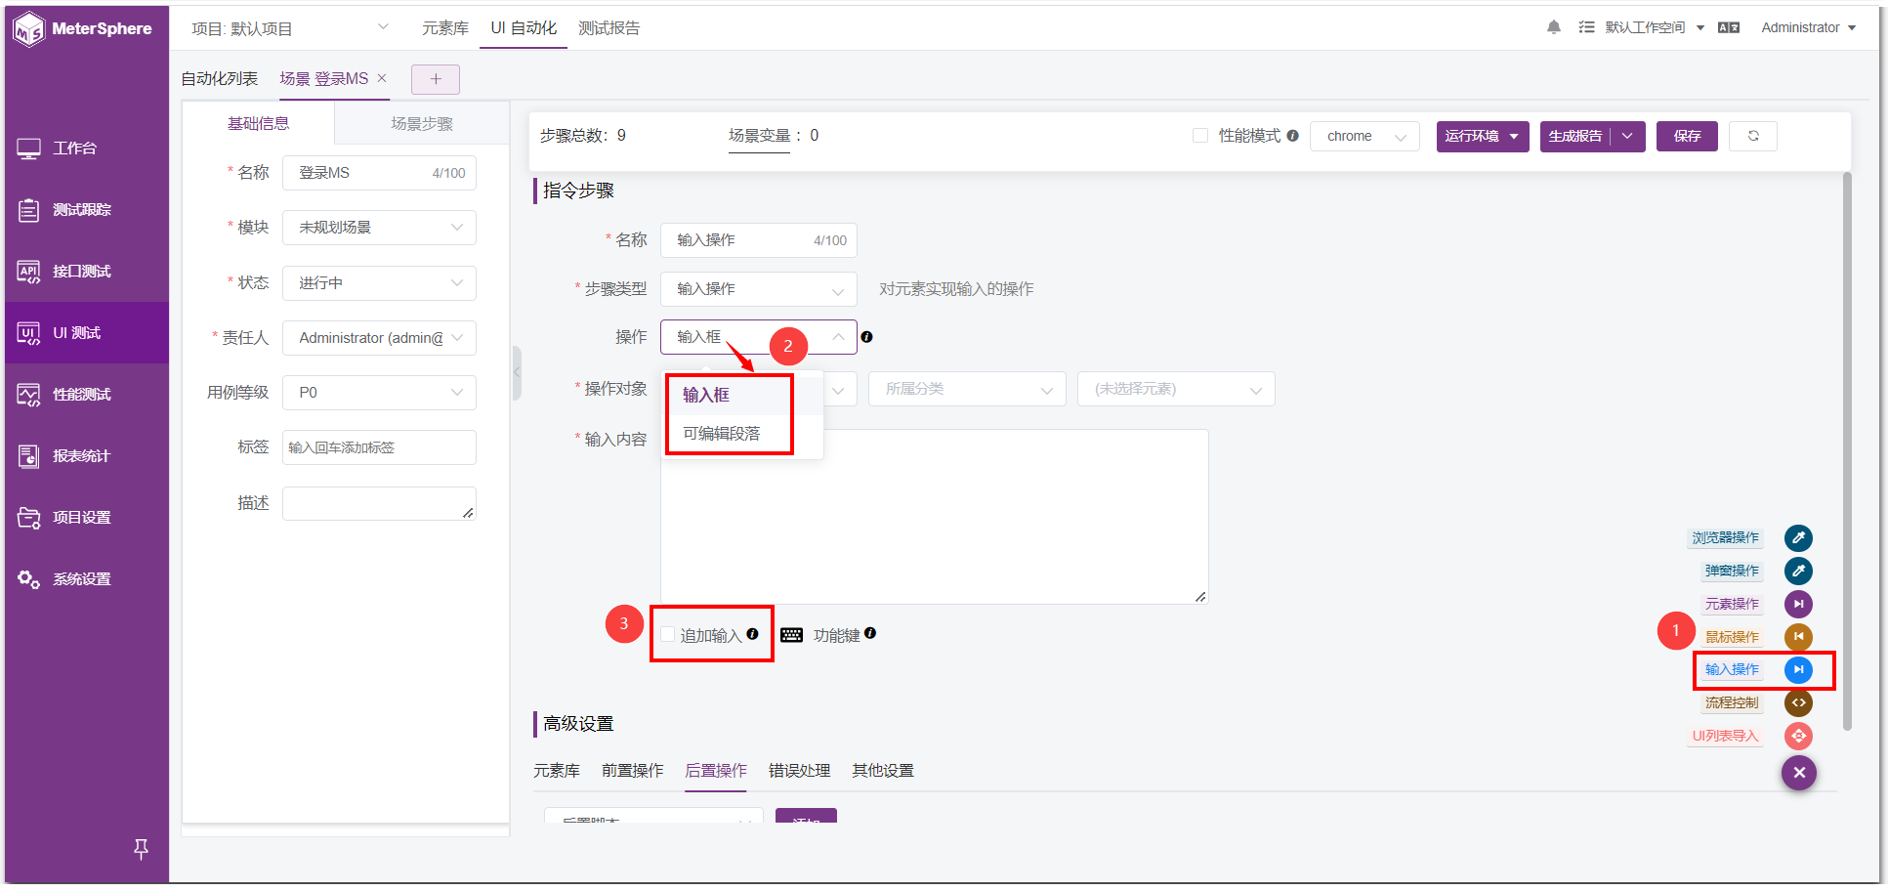Image resolution: width=1888 pixels, height=891 pixels.
Task: Click the element operation purple icon
Action: pos(1798,604)
